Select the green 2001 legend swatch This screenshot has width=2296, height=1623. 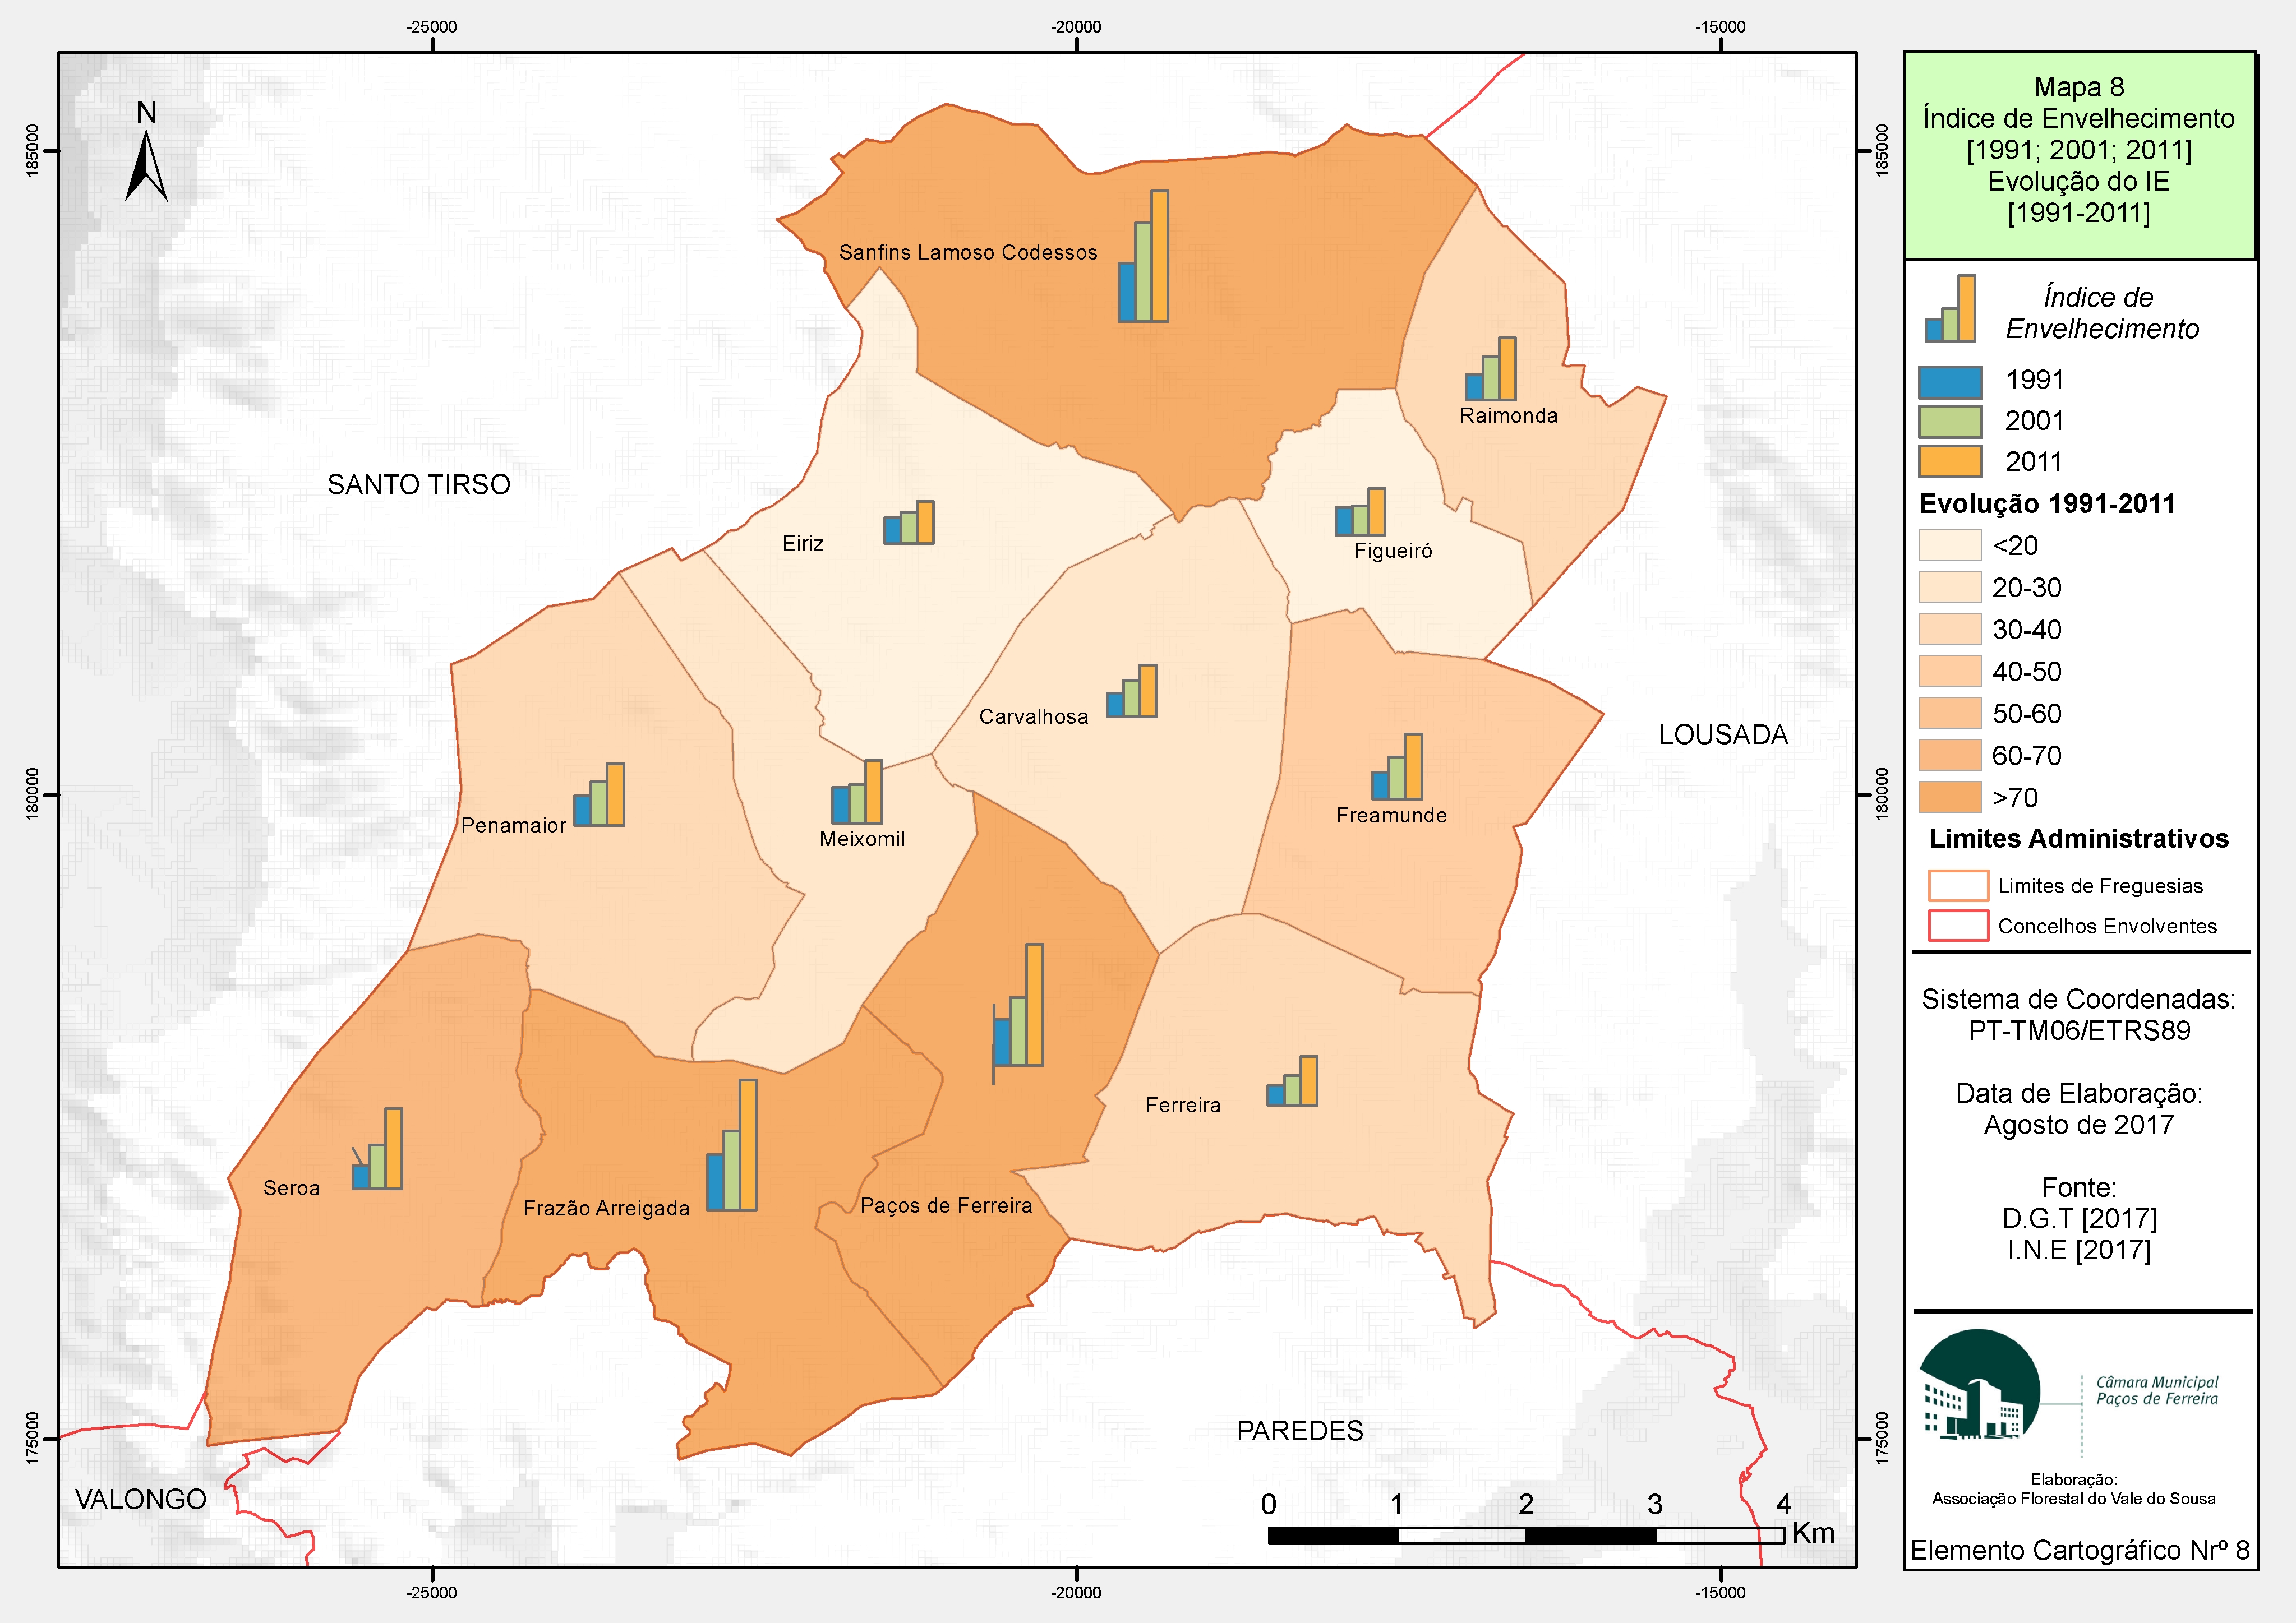point(1950,422)
